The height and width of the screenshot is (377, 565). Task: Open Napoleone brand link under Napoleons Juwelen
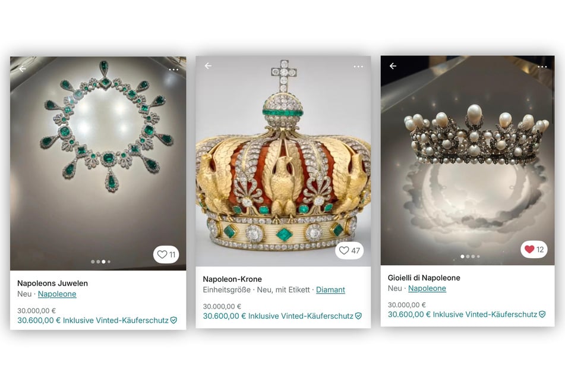57,294
